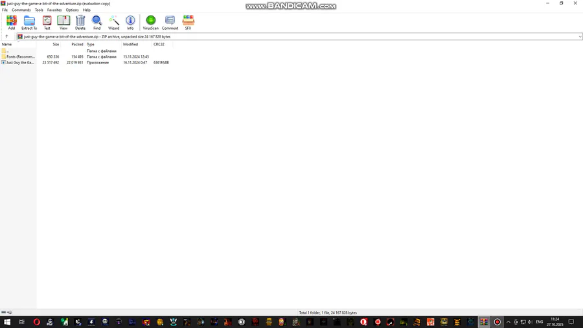Image resolution: width=583 pixels, height=328 pixels.
Task: Open the Comment tool
Action: [170, 22]
